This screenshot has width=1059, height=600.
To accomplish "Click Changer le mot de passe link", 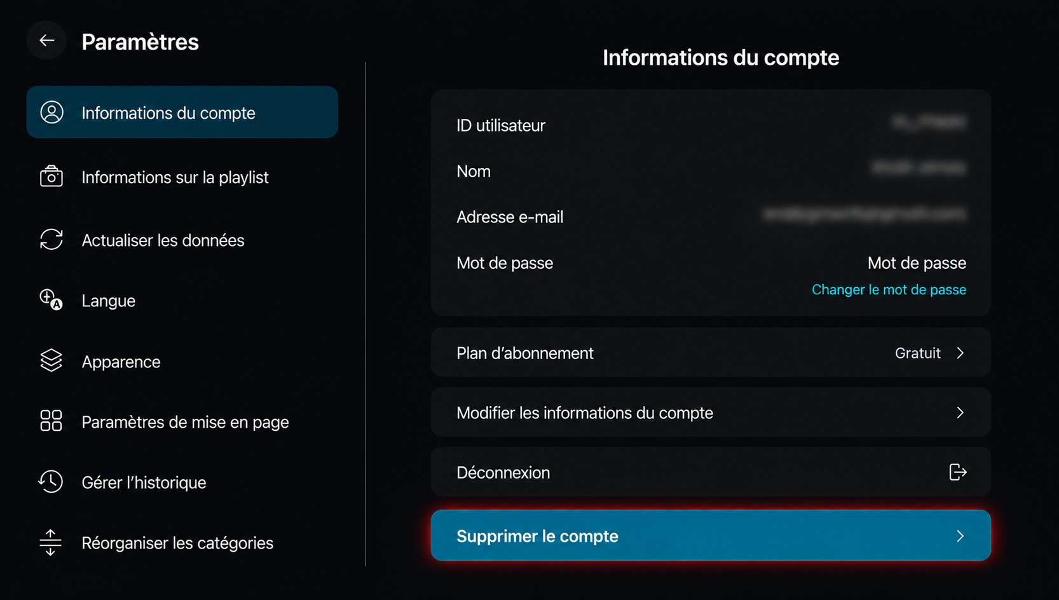I will (889, 290).
